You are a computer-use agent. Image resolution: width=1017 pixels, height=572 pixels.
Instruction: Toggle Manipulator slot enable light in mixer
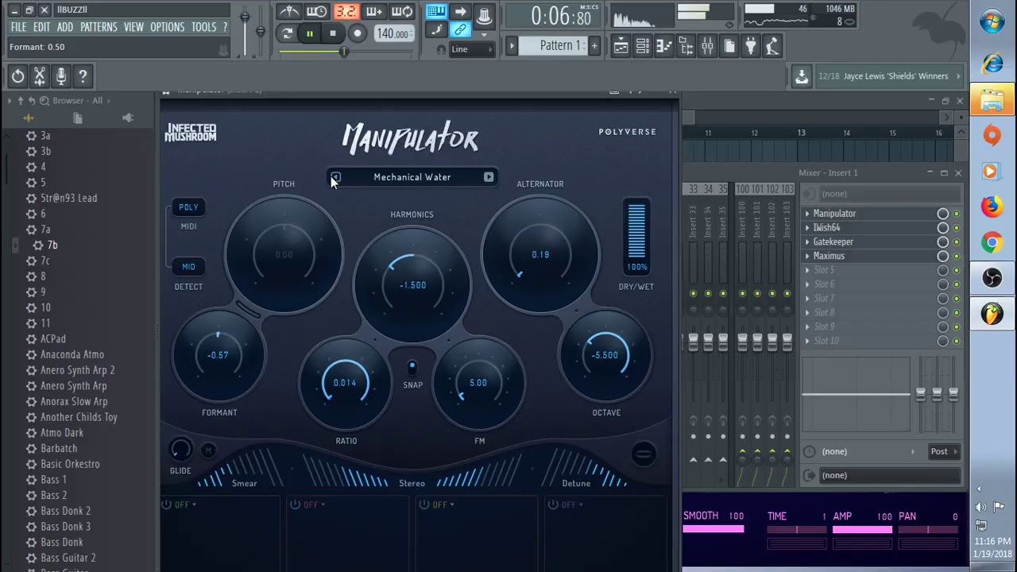[x=956, y=214]
